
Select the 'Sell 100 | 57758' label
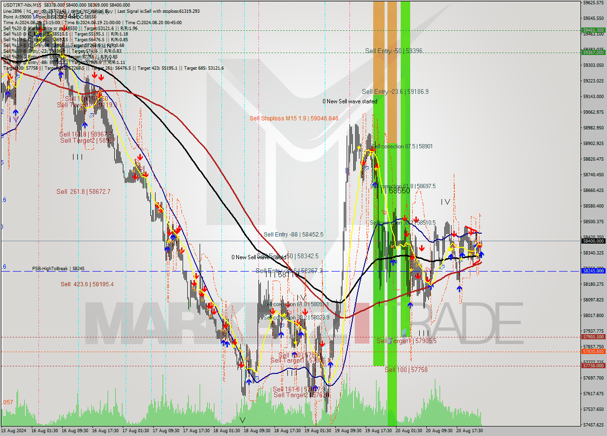point(406,370)
